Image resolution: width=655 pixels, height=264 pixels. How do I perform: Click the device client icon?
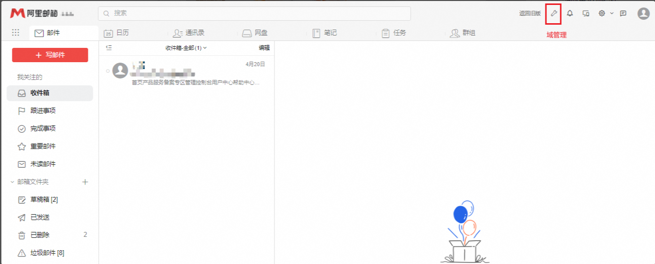[586, 13]
